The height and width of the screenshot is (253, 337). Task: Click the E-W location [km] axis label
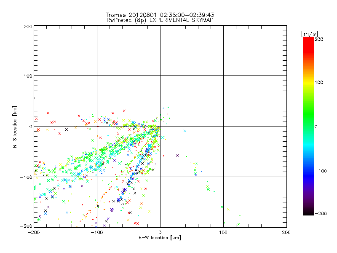point(160,238)
